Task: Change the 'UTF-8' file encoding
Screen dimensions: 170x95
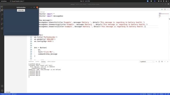Action: click(x=155, y=94)
